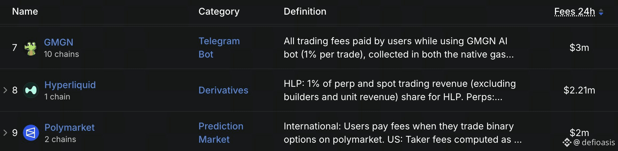
Task: Click the GMGN frog logo icon
Action: click(x=31, y=48)
